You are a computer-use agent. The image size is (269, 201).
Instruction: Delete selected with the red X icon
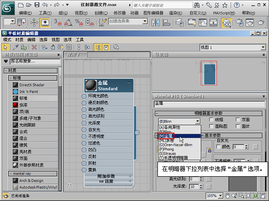(x=34, y=47)
